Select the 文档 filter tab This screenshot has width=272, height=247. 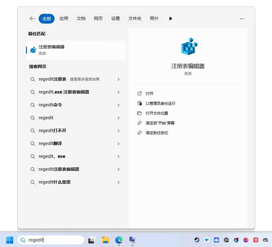(x=81, y=19)
